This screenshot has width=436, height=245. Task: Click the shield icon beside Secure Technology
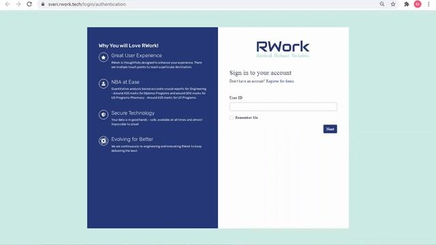click(104, 114)
